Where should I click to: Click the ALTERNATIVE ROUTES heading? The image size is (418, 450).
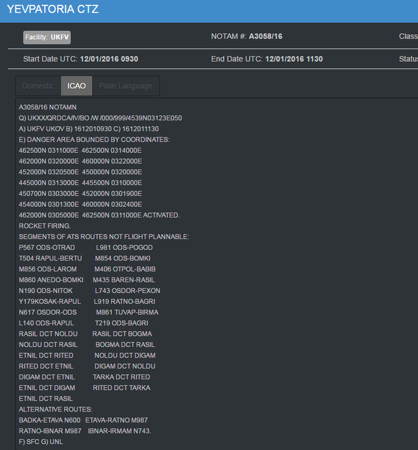pos(55,409)
